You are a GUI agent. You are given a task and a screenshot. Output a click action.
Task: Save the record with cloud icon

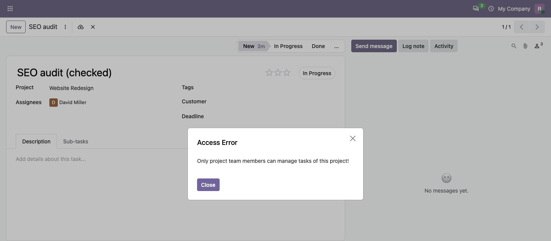(80, 27)
